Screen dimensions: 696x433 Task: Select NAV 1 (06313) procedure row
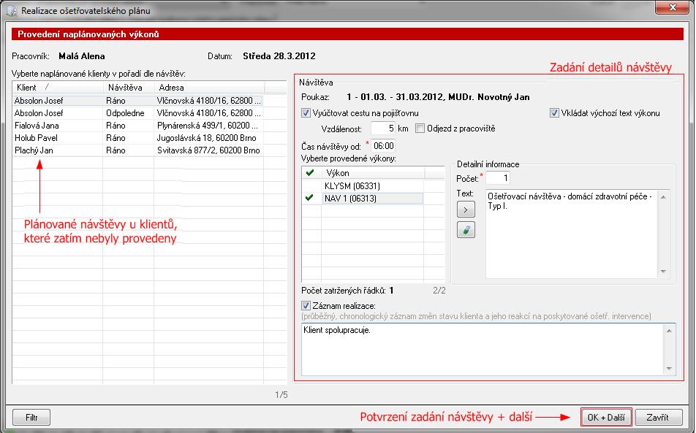[373, 198]
